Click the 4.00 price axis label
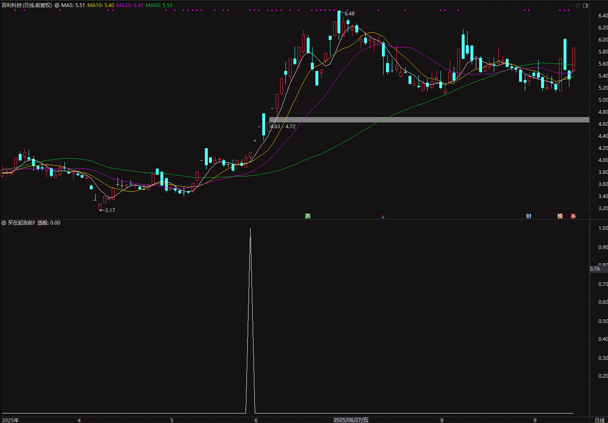This screenshot has height=423, width=608. (603, 160)
